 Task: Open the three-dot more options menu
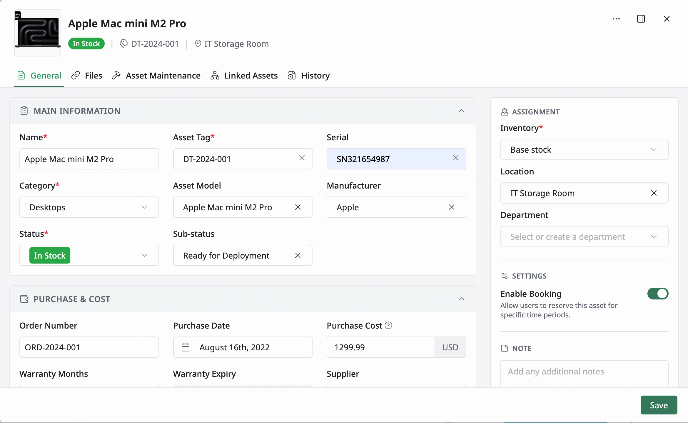(616, 19)
